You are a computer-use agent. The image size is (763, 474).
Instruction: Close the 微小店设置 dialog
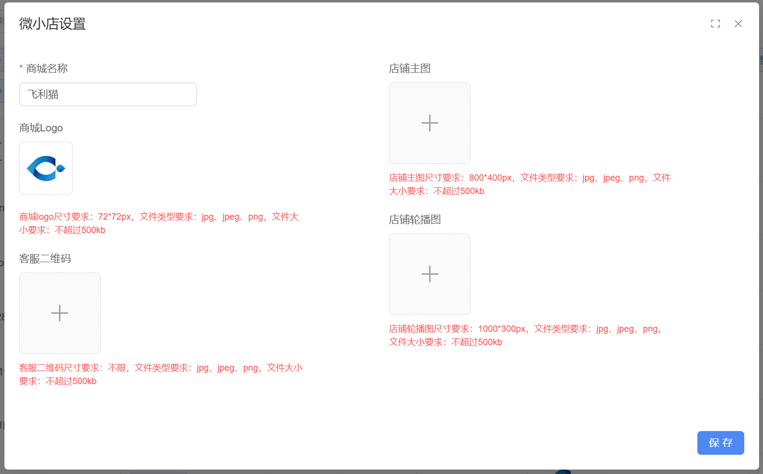[x=738, y=24]
